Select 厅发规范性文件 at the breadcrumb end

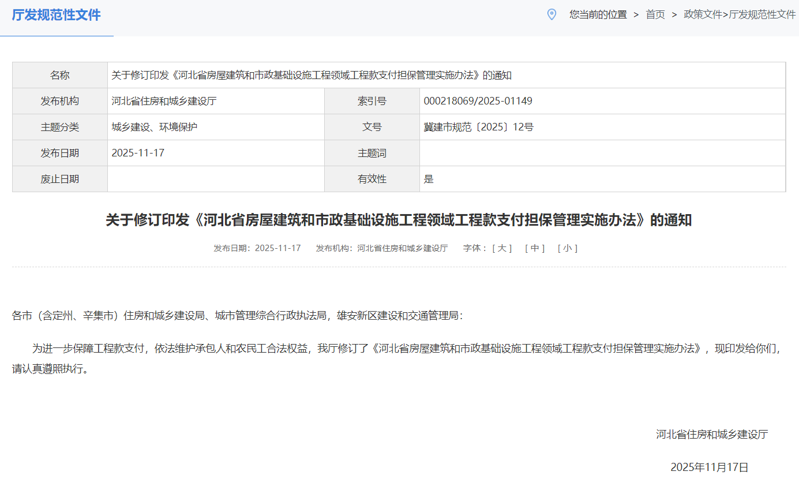tap(762, 14)
